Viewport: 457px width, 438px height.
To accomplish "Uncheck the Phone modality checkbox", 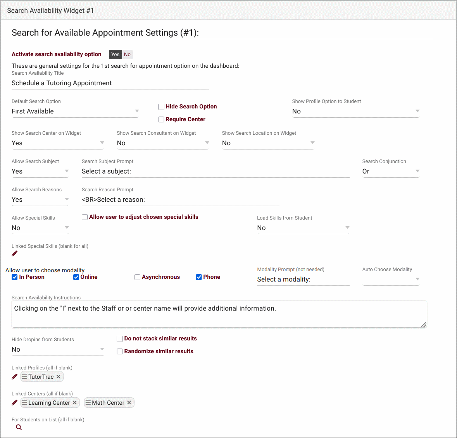I will 199,277.
